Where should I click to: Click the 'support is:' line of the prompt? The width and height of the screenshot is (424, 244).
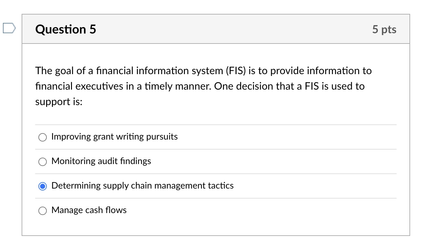click(x=59, y=102)
